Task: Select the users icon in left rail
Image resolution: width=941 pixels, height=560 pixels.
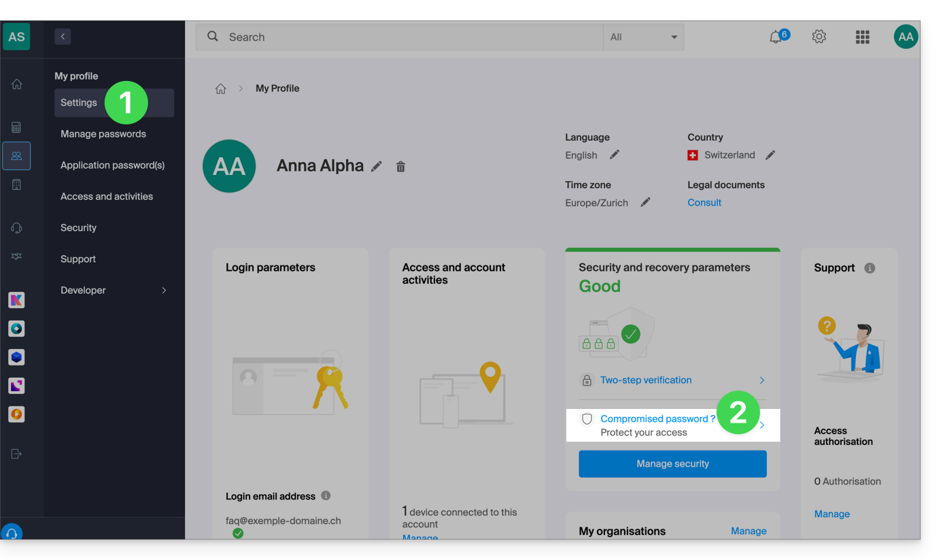Action: point(16,156)
